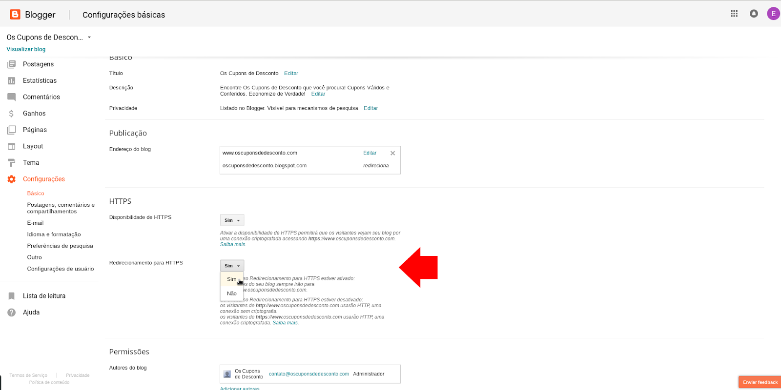Click the Enviar feedback button

click(x=760, y=382)
